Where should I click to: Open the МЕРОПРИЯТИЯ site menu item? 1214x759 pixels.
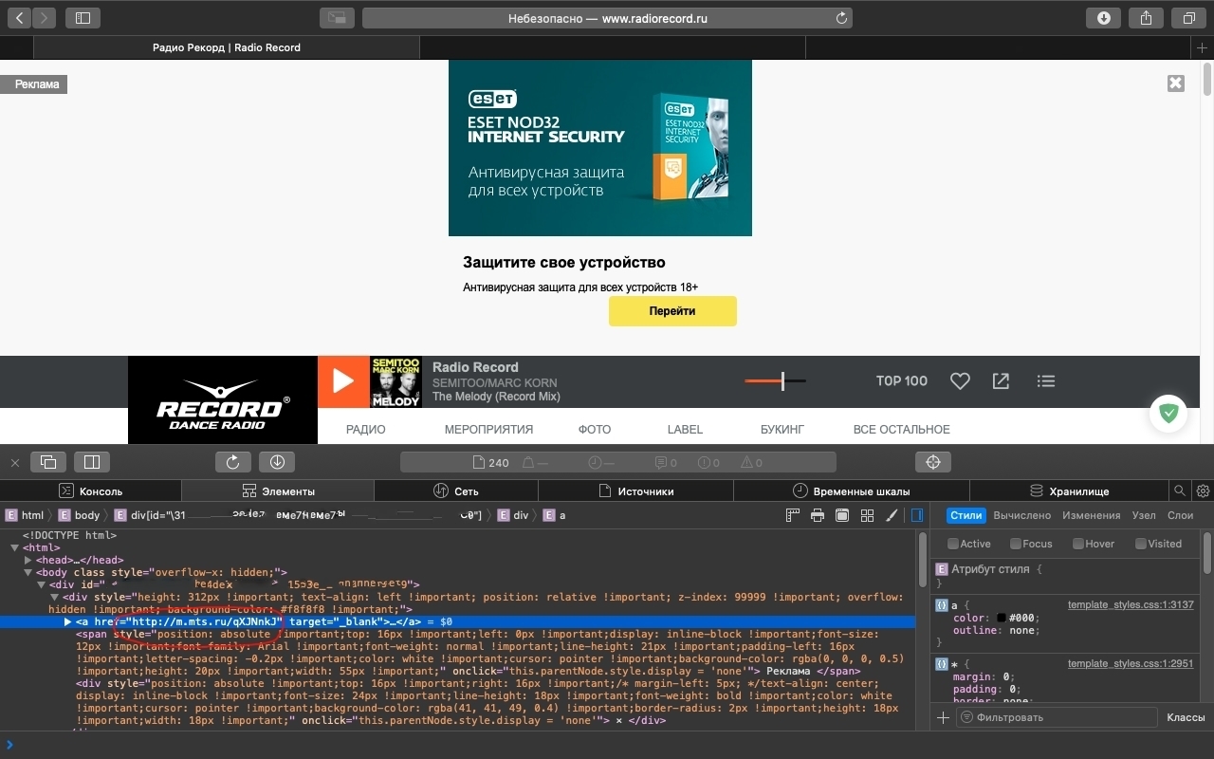pos(489,429)
